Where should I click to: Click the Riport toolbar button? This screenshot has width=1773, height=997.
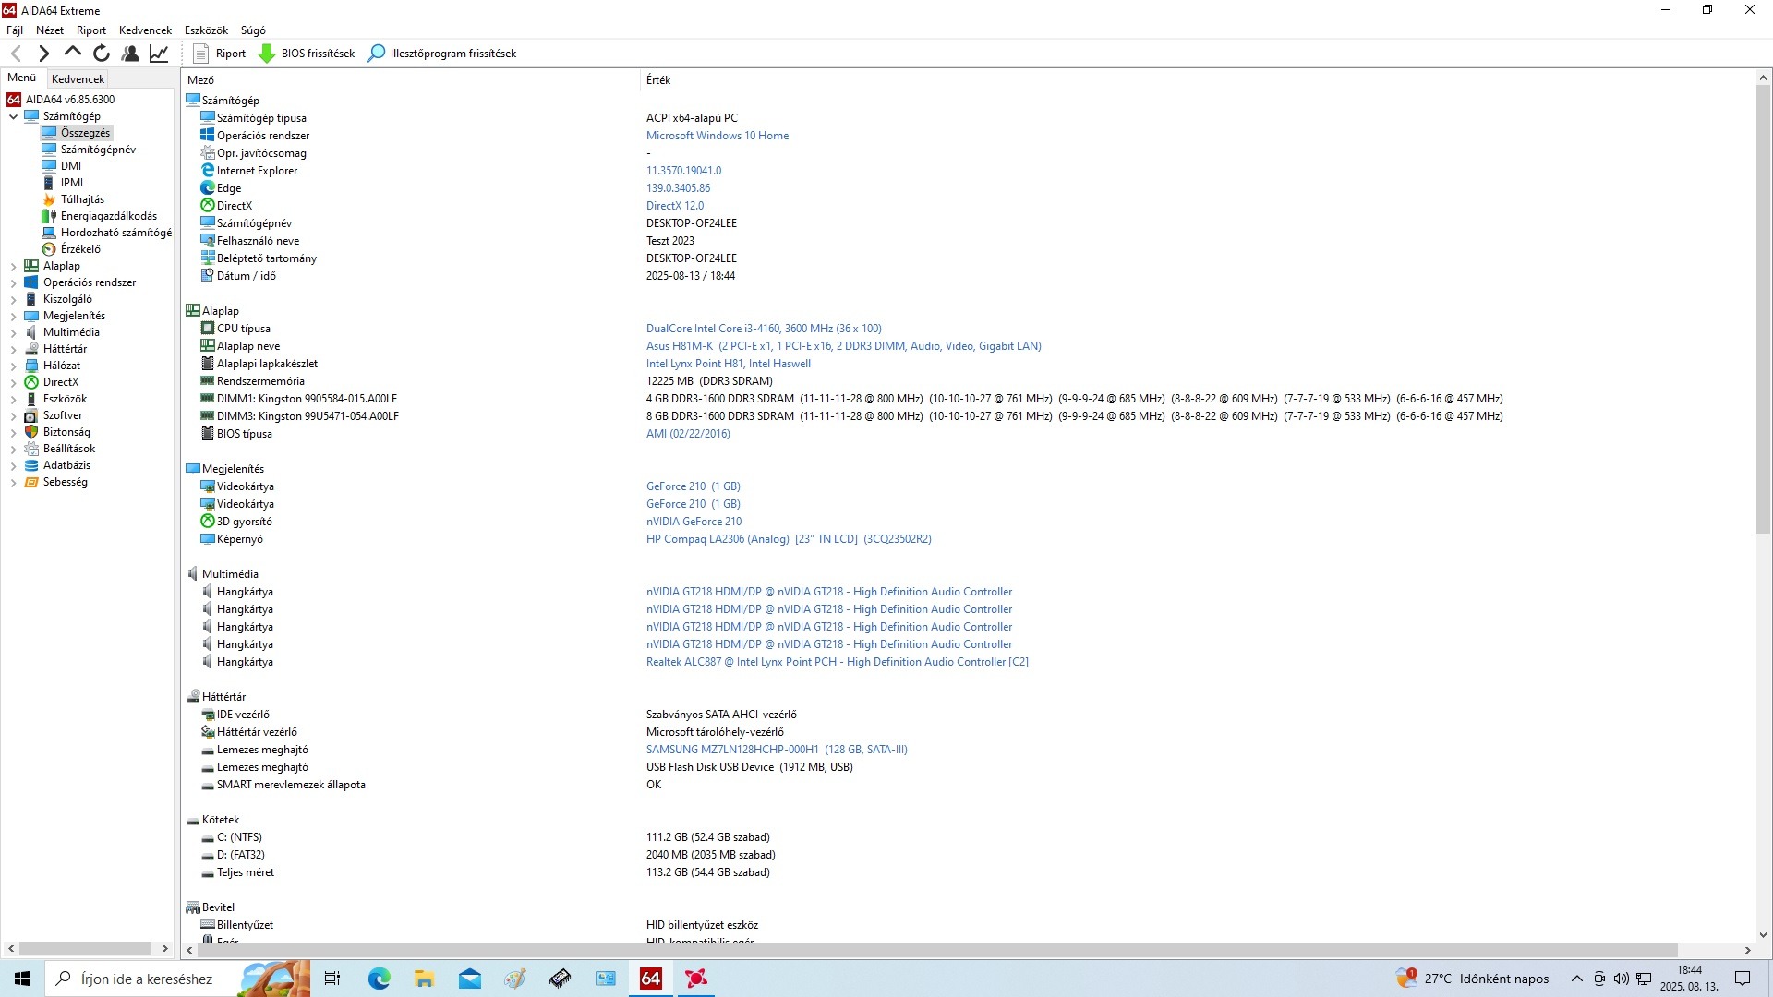coord(220,54)
